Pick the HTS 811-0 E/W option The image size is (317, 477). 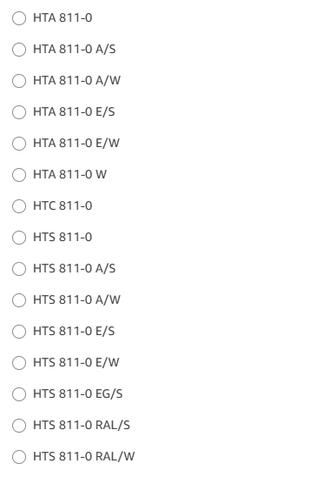[x=19, y=363]
